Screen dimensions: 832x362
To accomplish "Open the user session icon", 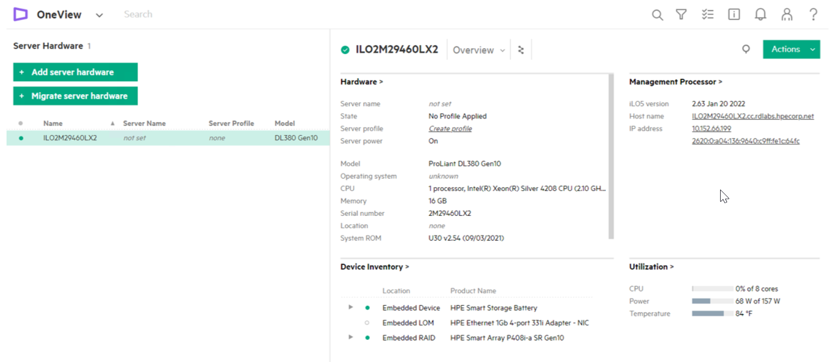I will pyautogui.click(x=787, y=14).
